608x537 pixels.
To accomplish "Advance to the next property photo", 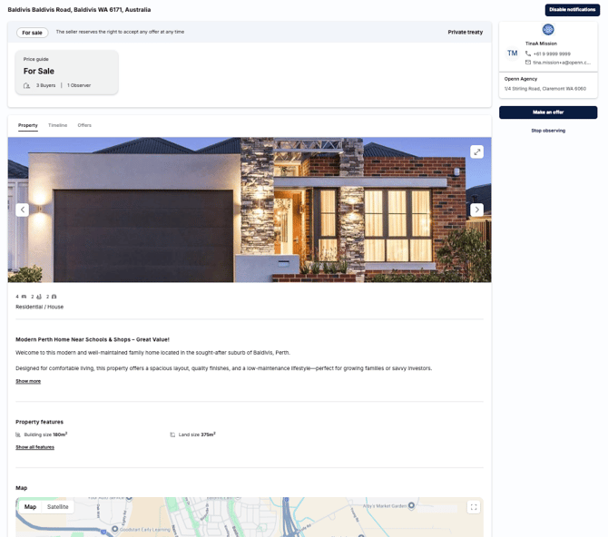I will point(476,210).
